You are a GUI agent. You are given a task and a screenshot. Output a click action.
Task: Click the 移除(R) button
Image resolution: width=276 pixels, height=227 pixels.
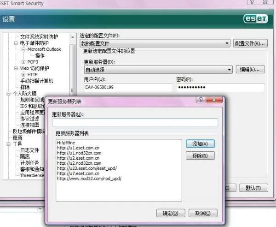200,155
